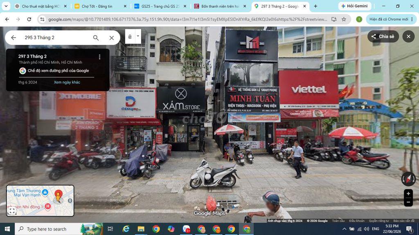This screenshot has width=419, height=235.
Task: Show hidden system tray icons
Action: point(344,229)
